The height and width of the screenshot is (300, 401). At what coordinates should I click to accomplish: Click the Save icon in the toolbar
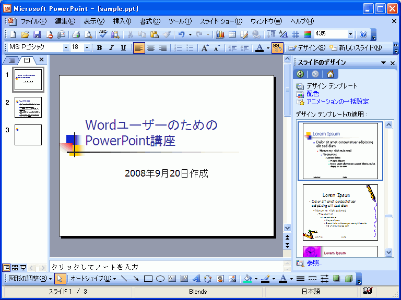coord(37,34)
